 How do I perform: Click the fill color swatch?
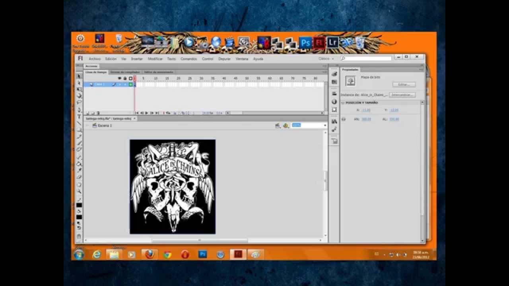[79, 217]
